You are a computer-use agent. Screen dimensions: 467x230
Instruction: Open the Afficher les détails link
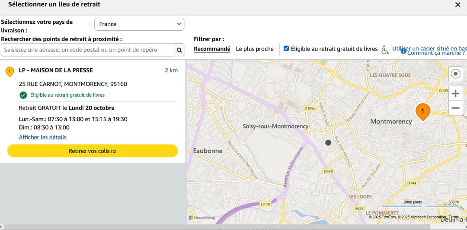43,137
